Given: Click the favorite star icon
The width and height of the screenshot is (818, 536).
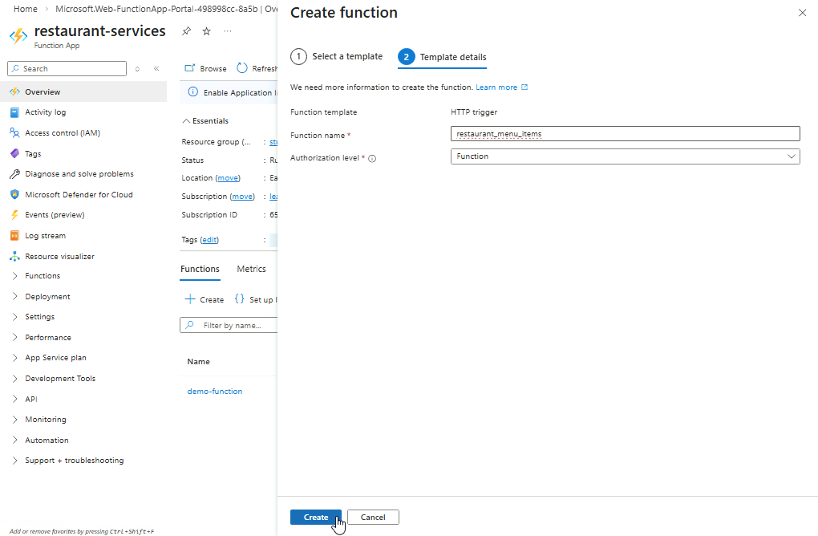Looking at the screenshot, I should tap(207, 31).
